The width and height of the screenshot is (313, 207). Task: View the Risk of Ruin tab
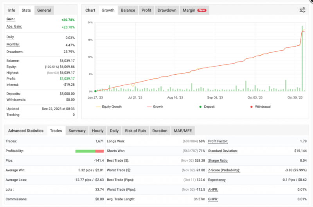(x=135, y=131)
